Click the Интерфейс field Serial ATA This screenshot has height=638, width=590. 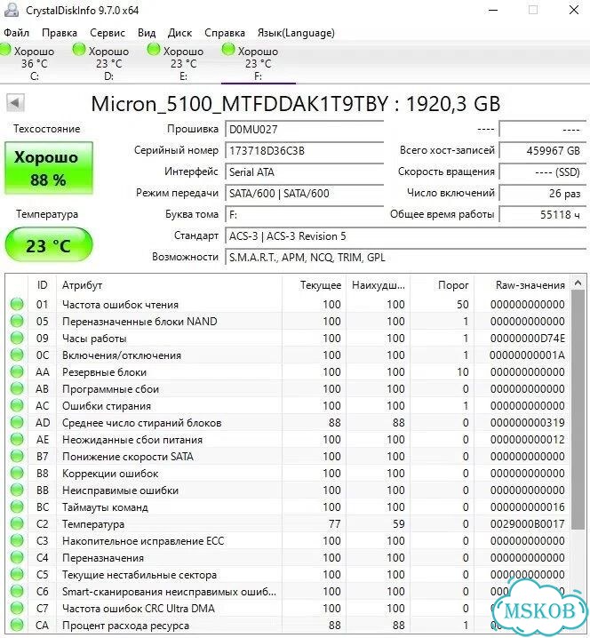click(305, 172)
